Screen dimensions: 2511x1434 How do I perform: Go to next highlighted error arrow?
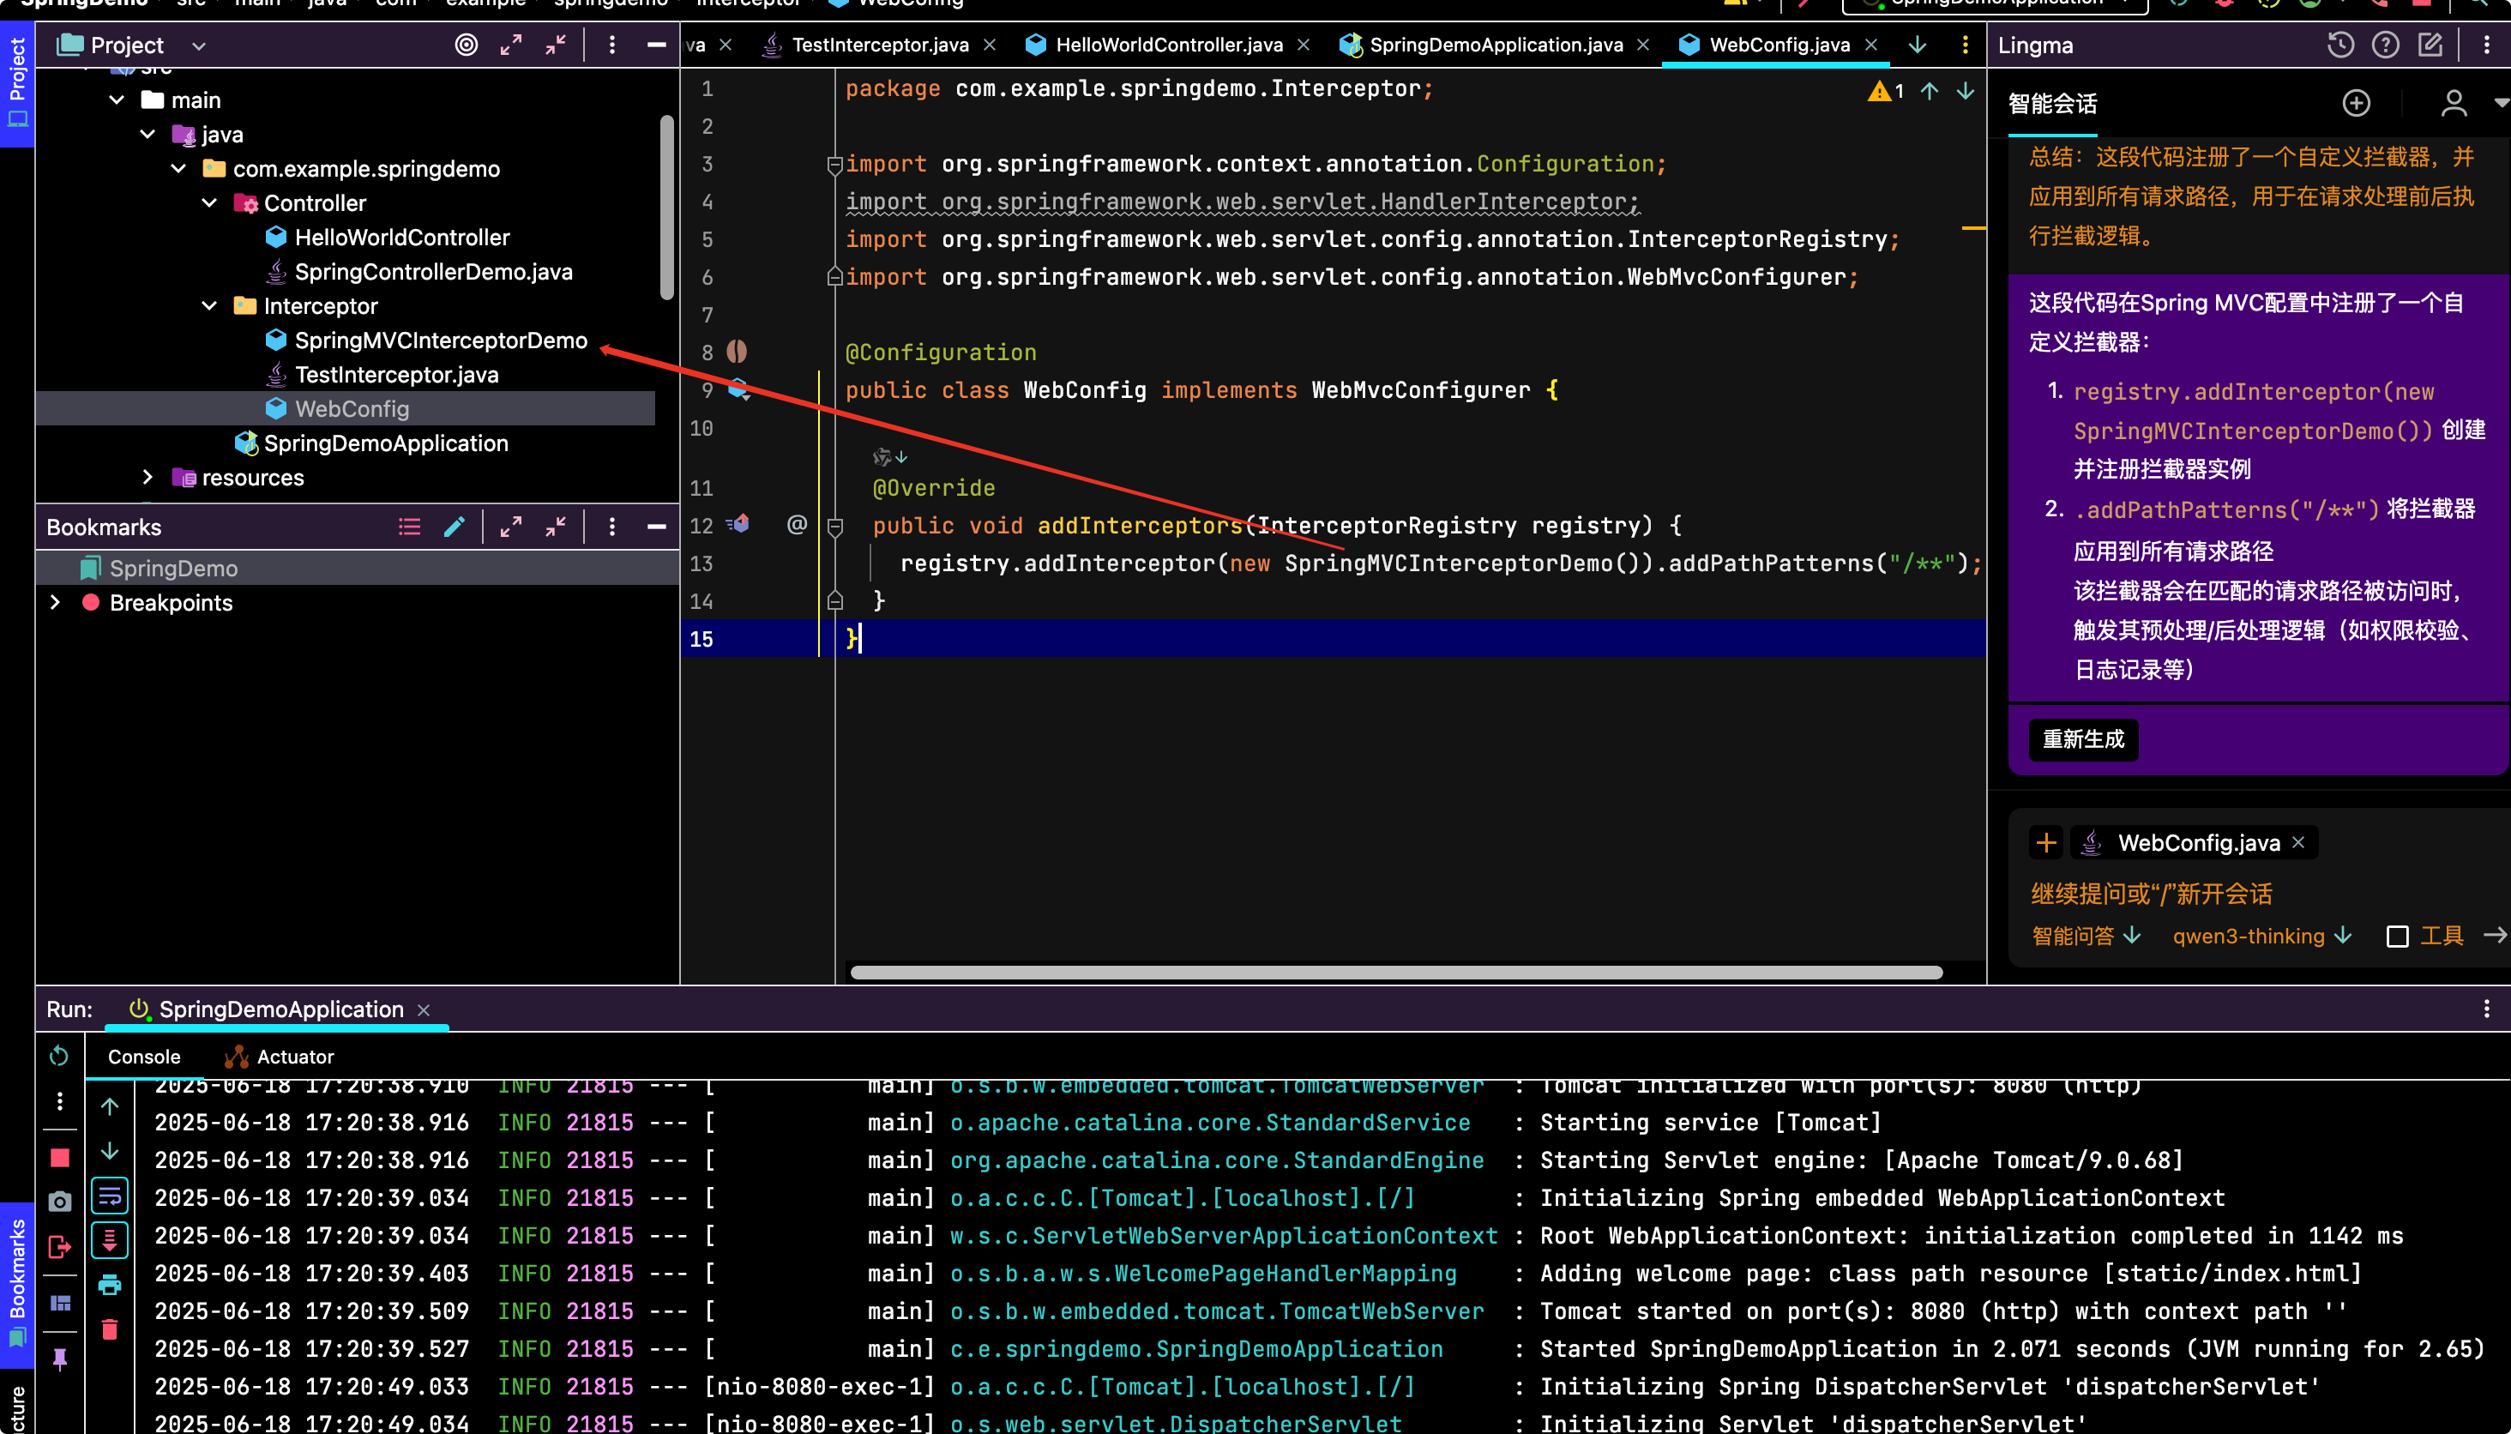click(1966, 92)
